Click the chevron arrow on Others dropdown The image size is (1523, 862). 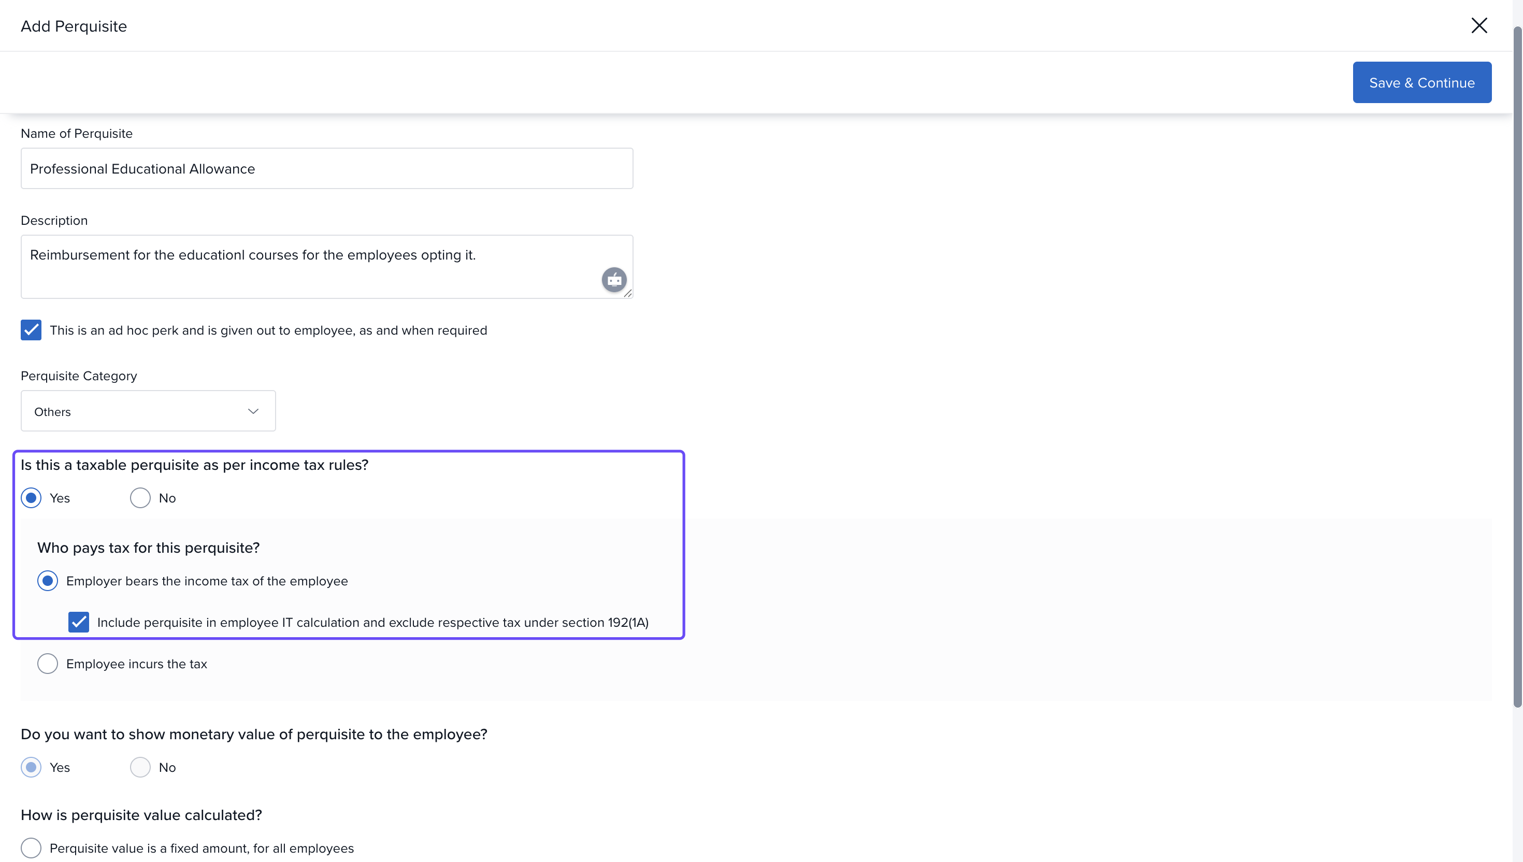(x=253, y=411)
